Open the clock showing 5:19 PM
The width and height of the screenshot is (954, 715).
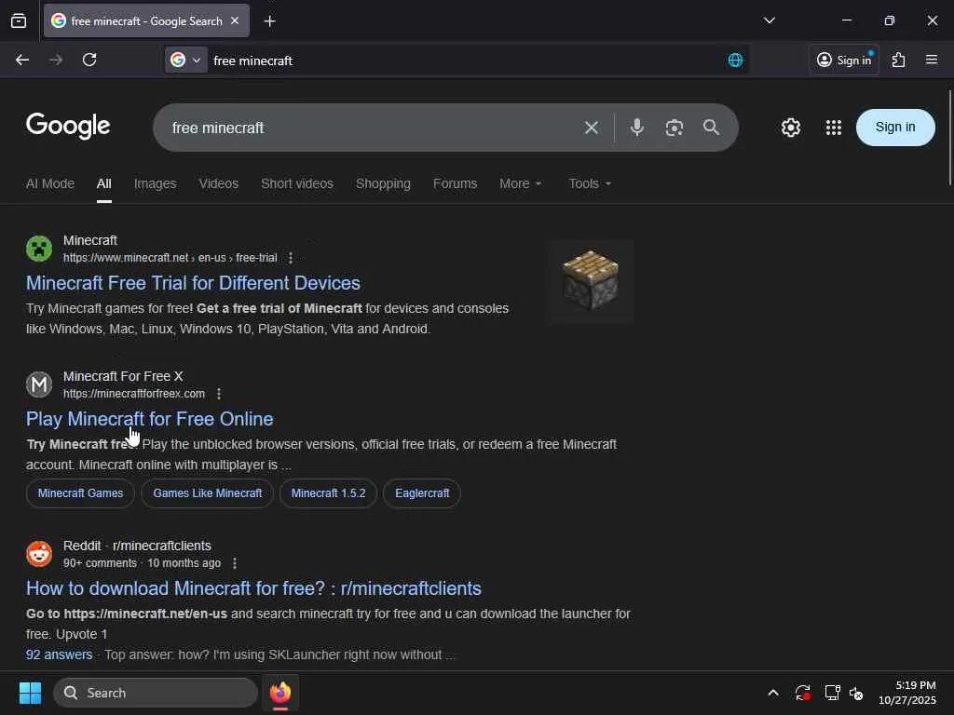[x=906, y=693]
